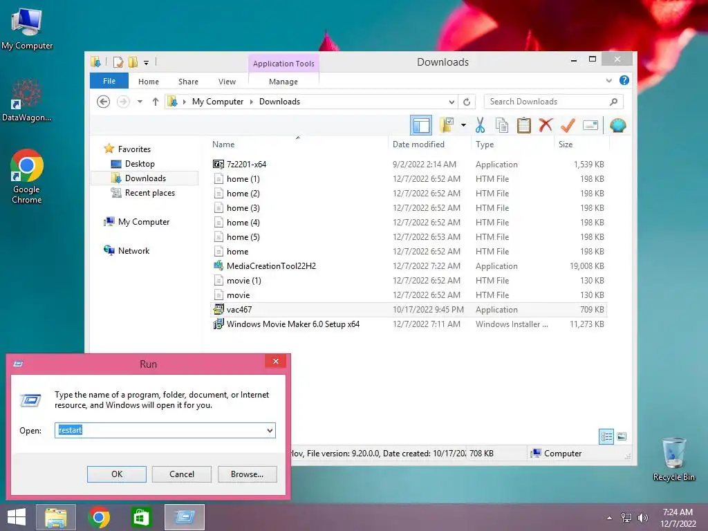The height and width of the screenshot is (531, 708).
Task: Click the red X Delete icon
Action: [x=546, y=124]
